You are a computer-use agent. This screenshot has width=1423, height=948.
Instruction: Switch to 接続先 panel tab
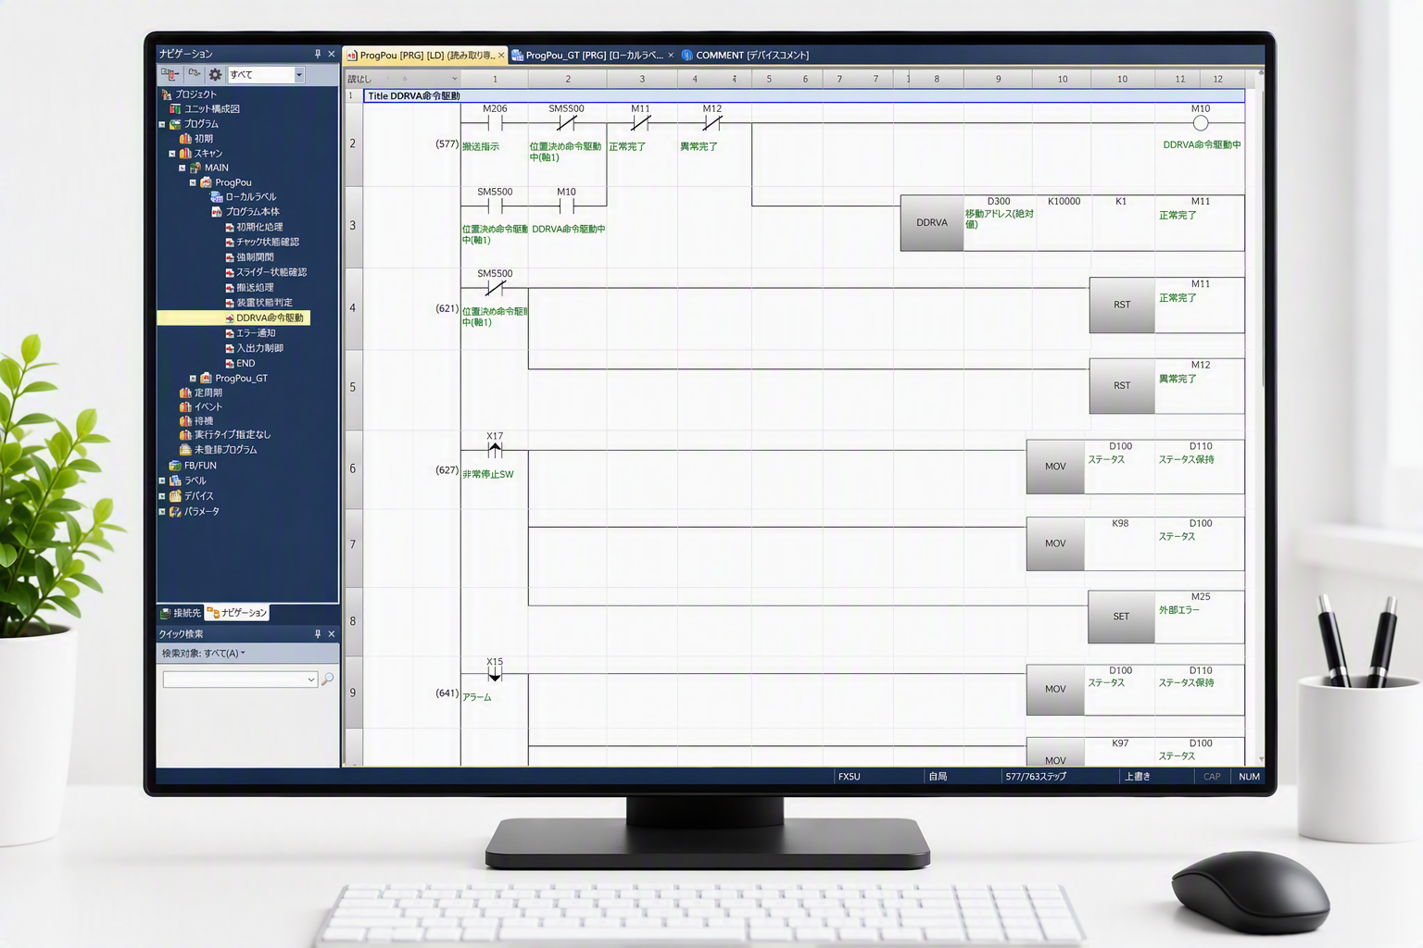pos(181,613)
